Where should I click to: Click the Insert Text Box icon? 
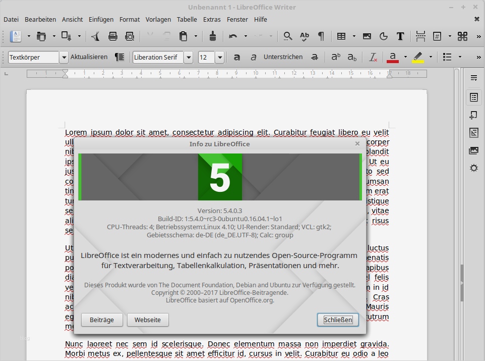(x=400, y=36)
